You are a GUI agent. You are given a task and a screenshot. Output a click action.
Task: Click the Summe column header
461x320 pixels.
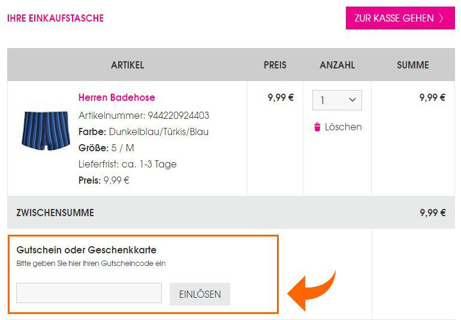(x=413, y=65)
